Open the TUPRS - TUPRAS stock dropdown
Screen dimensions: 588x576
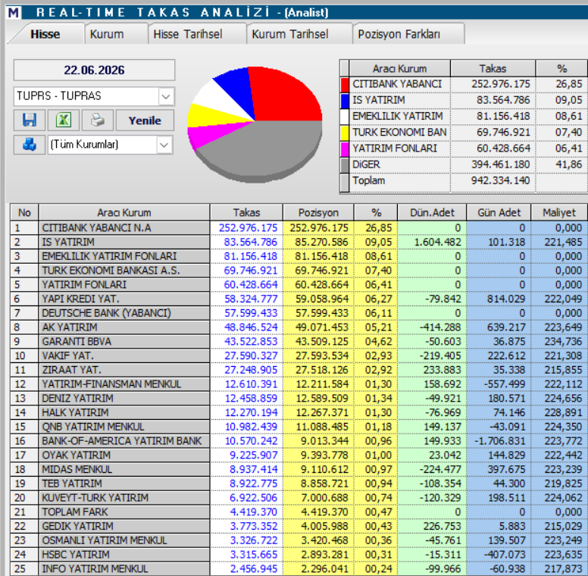[x=166, y=96]
